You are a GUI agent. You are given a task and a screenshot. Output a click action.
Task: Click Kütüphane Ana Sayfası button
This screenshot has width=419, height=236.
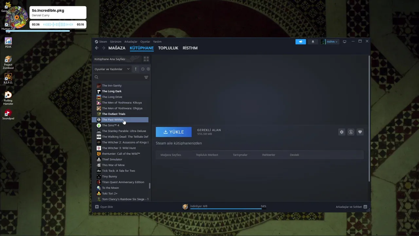117,59
